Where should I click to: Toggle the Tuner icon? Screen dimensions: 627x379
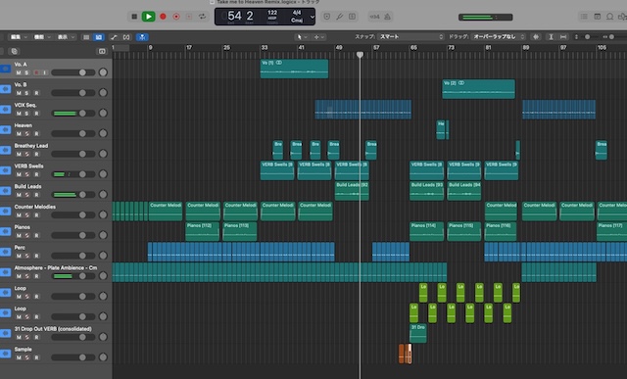pyautogui.click(x=340, y=17)
